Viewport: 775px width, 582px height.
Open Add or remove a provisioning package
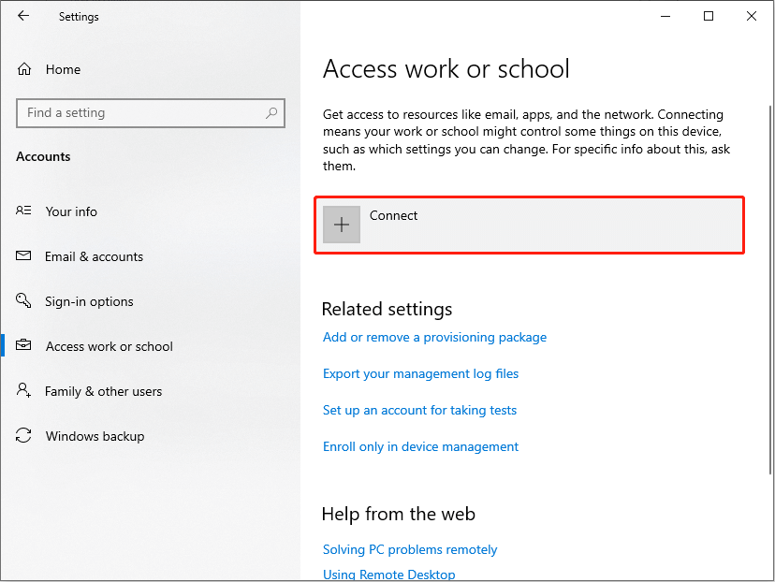coord(434,337)
